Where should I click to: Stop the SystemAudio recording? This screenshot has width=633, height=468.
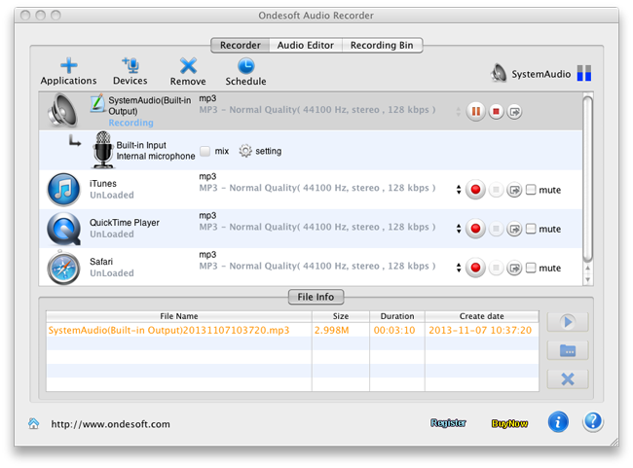tap(496, 112)
